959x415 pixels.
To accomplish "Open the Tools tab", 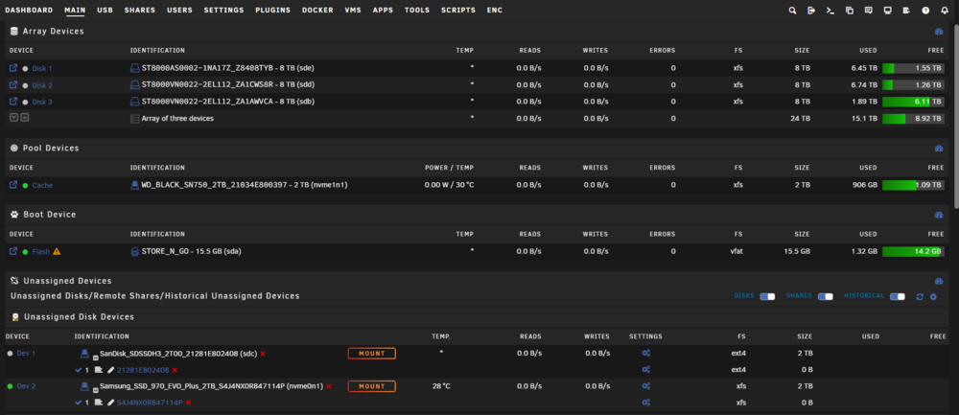I will click(x=417, y=11).
